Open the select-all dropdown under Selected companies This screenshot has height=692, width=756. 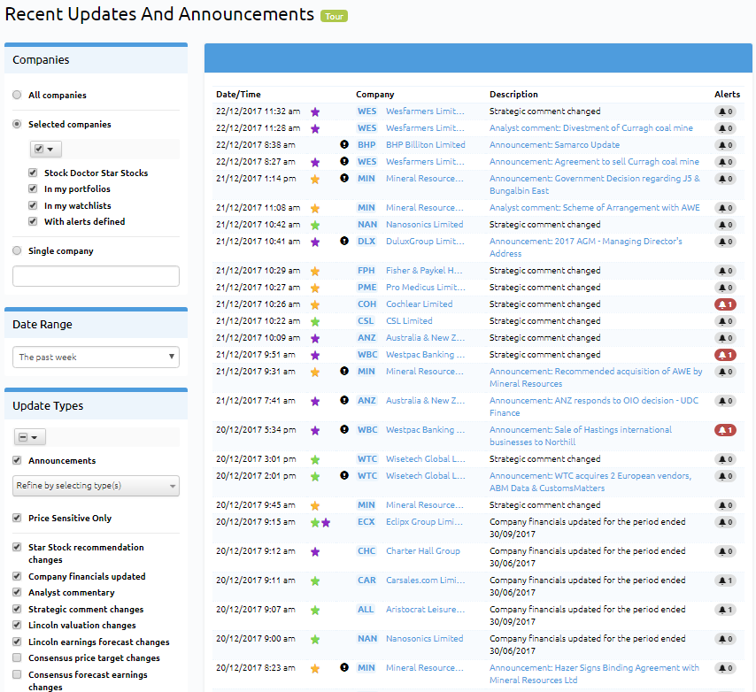(x=45, y=150)
